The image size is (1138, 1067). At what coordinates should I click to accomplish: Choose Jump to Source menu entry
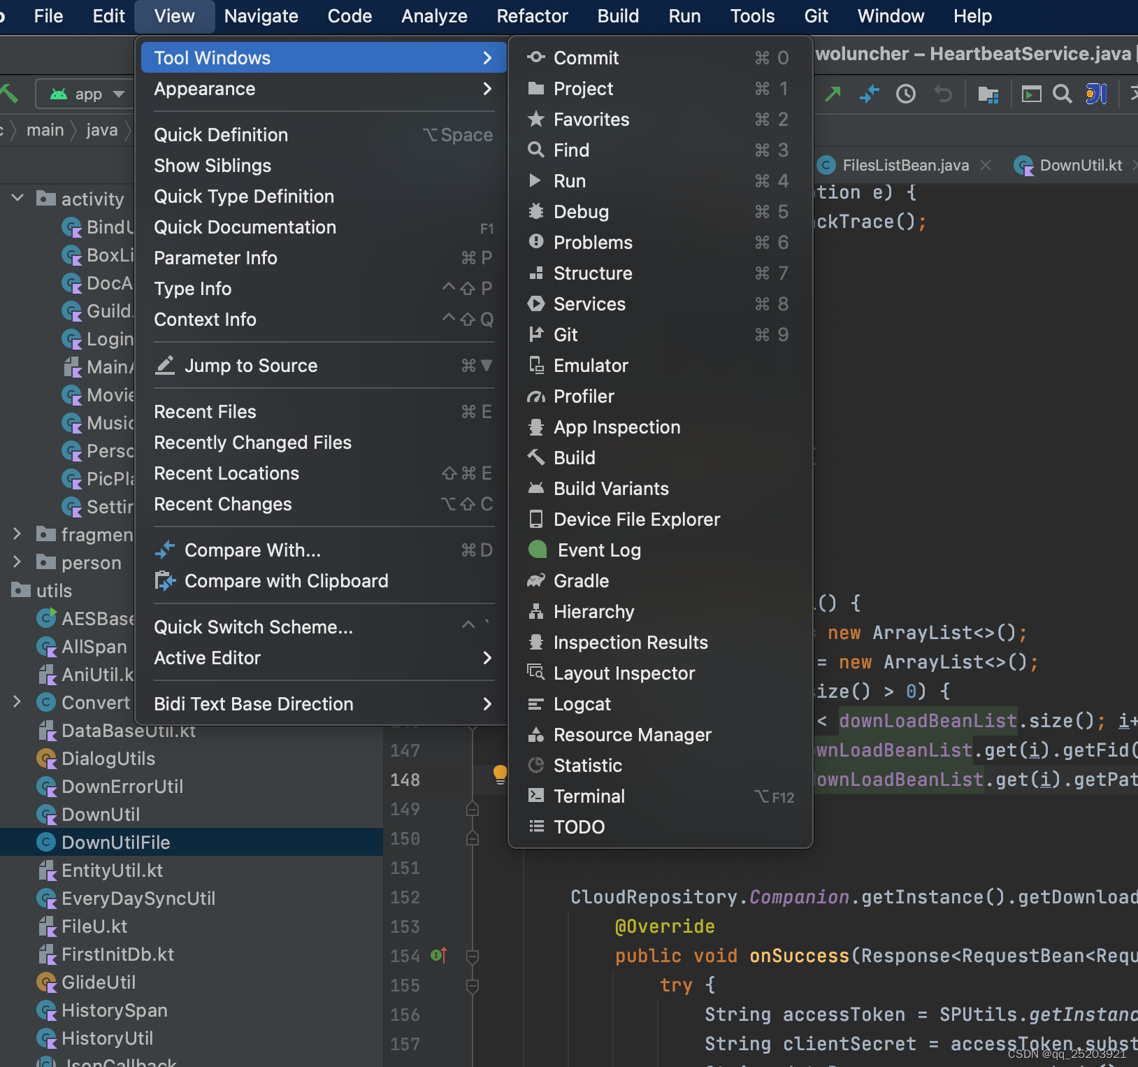(323, 366)
